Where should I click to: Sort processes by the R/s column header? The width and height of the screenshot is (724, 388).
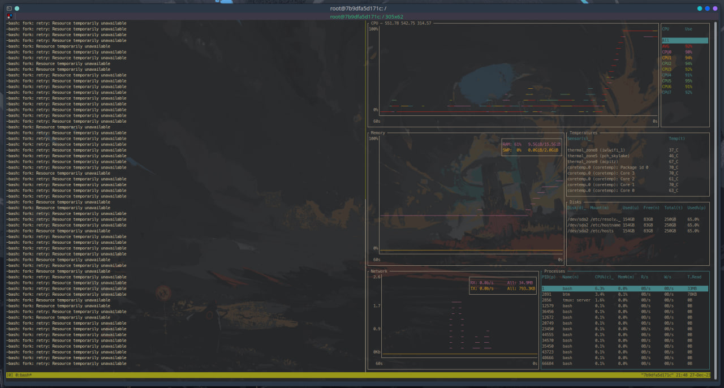(x=645, y=277)
